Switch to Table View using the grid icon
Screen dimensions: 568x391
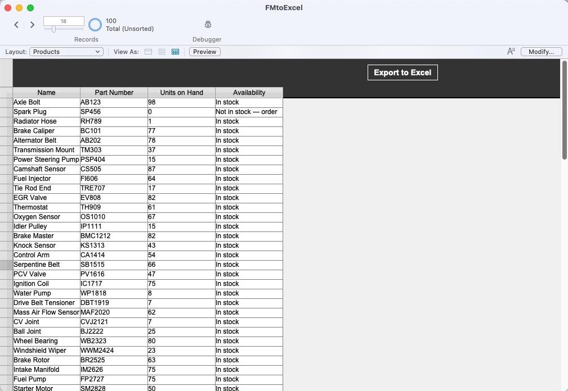point(175,51)
